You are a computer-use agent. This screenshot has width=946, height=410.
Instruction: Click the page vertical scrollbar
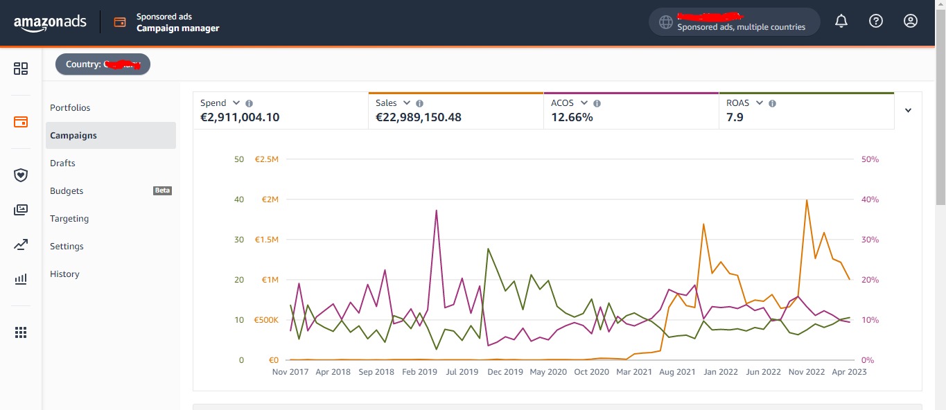tap(940, 104)
